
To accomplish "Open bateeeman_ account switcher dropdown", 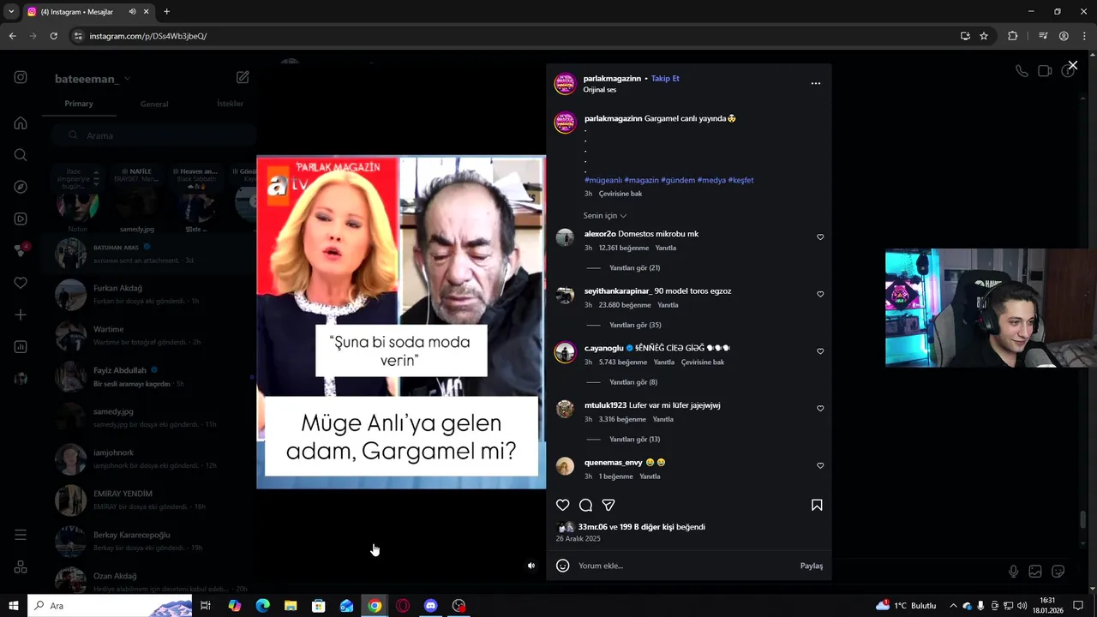I will point(93,79).
